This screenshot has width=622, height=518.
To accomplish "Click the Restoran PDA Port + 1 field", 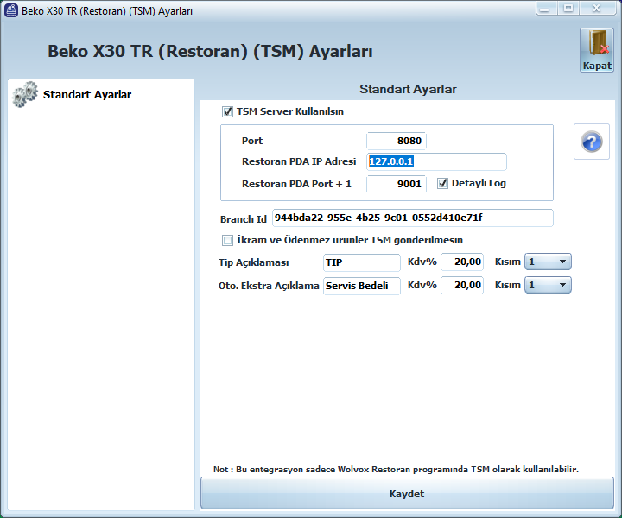I will click(x=397, y=184).
